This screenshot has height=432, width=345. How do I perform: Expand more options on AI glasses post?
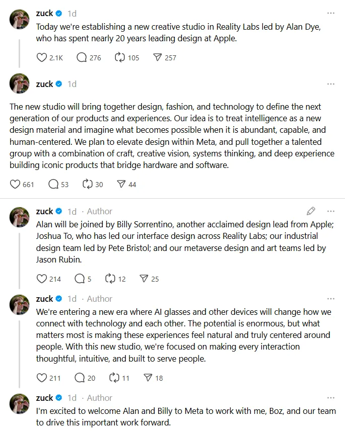[330, 299]
